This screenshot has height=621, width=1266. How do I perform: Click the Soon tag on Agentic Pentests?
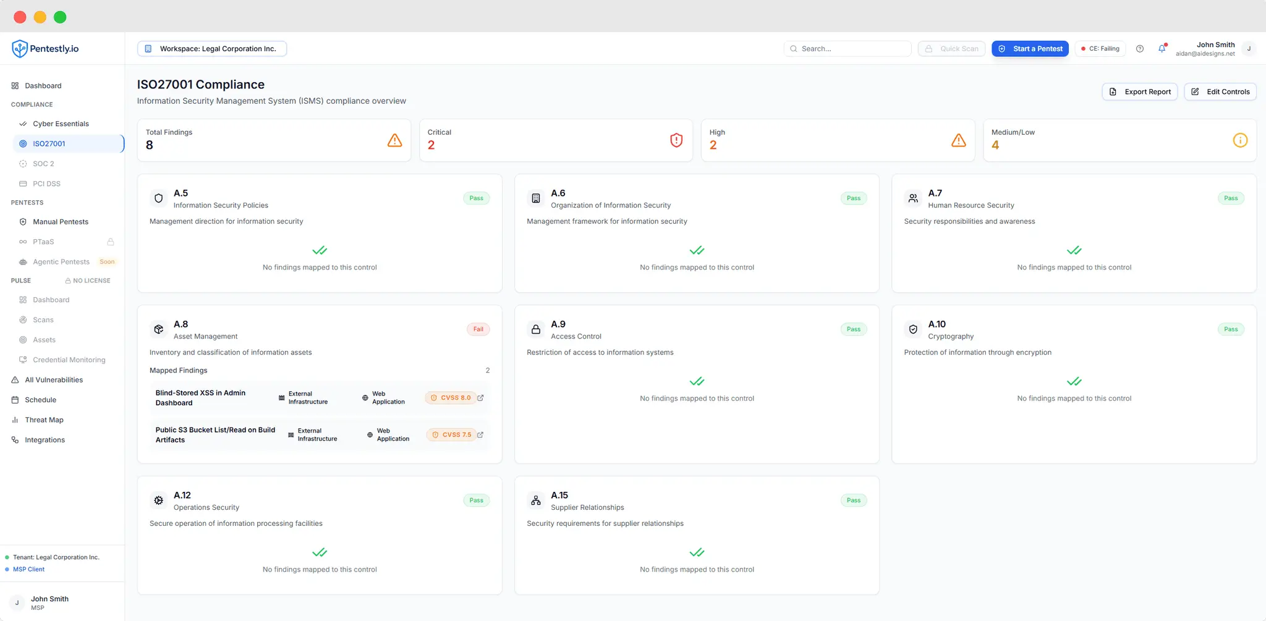pos(108,262)
